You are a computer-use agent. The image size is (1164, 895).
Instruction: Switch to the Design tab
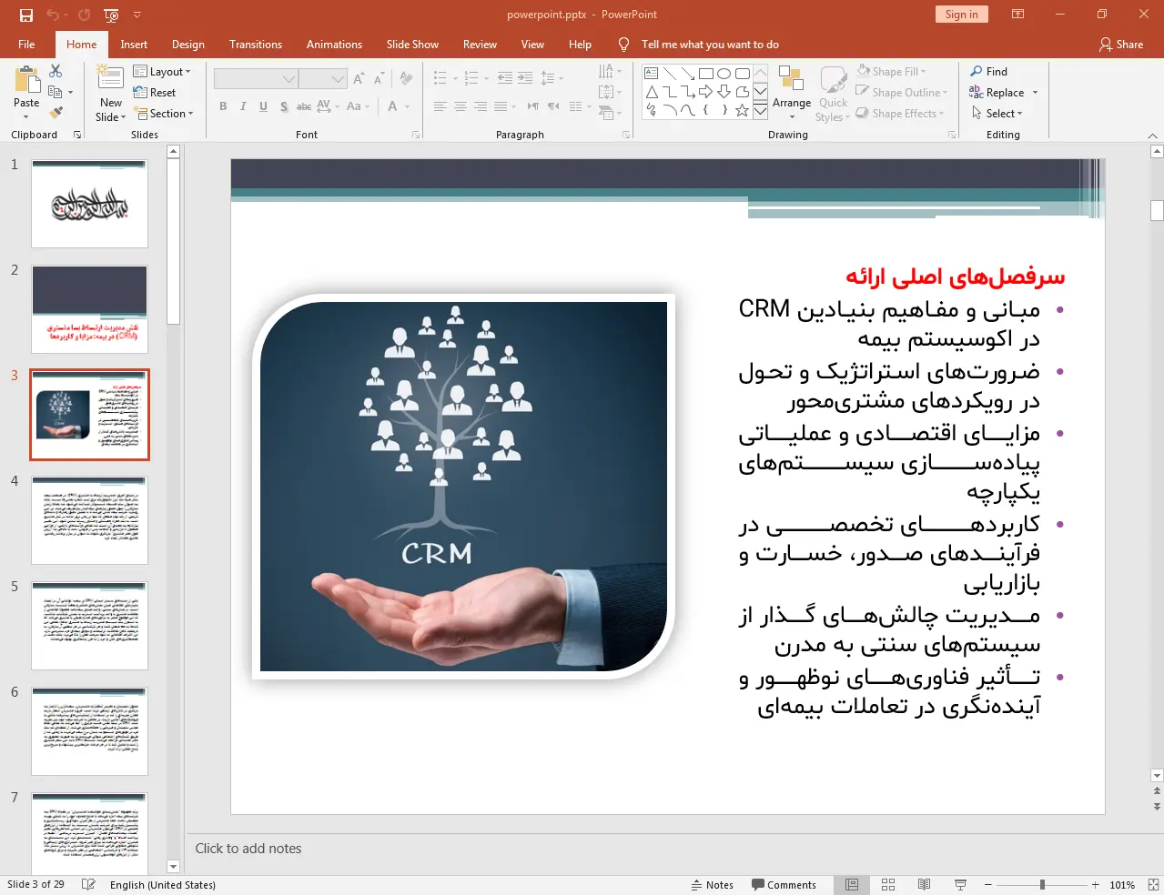tap(188, 44)
